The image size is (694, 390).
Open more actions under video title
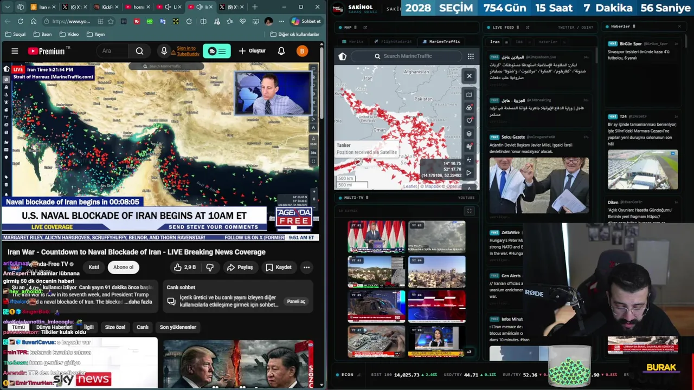pyautogui.click(x=306, y=267)
